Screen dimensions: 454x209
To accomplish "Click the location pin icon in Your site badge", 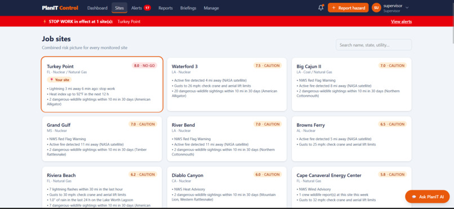I will [51, 80].
